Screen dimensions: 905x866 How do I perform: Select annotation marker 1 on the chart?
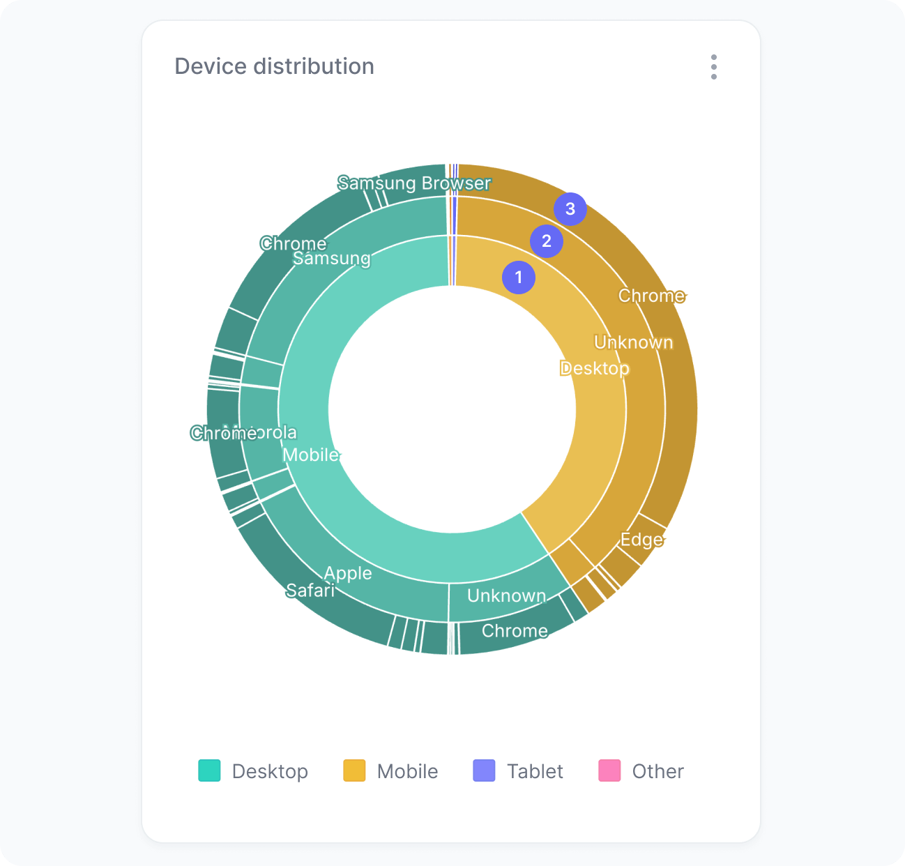pos(519,277)
